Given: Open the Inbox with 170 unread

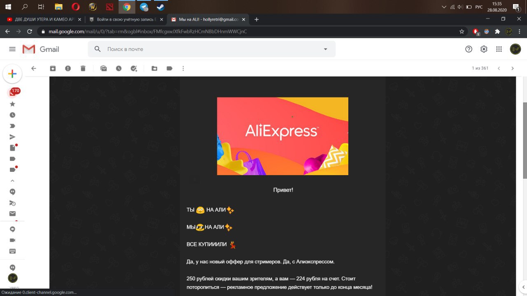Looking at the screenshot, I should click(x=12, y=93).
